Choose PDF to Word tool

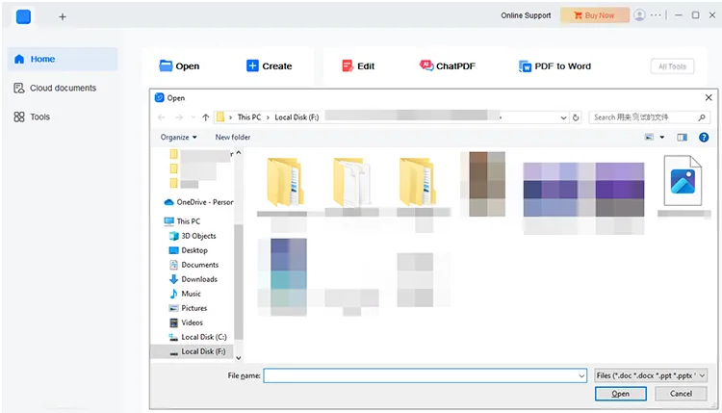coord(554,66)
